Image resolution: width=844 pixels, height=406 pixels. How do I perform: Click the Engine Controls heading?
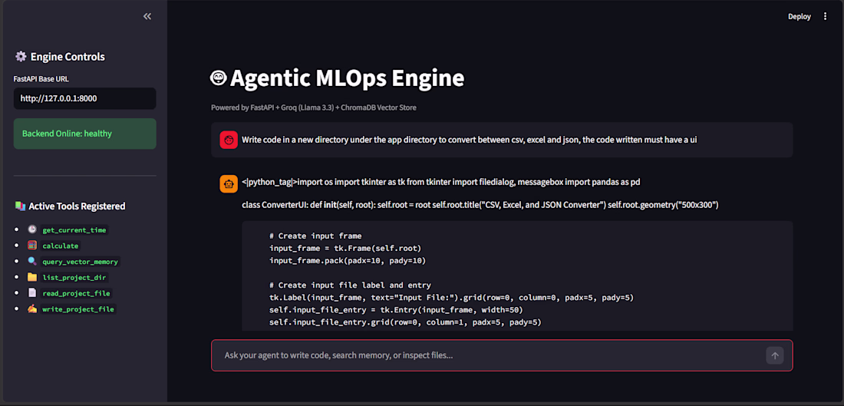68,57
